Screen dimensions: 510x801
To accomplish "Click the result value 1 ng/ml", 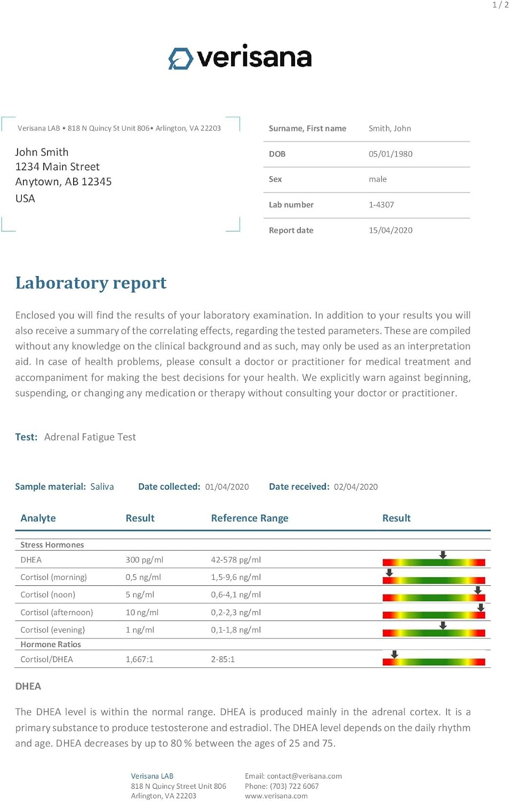I will (140, 630).
